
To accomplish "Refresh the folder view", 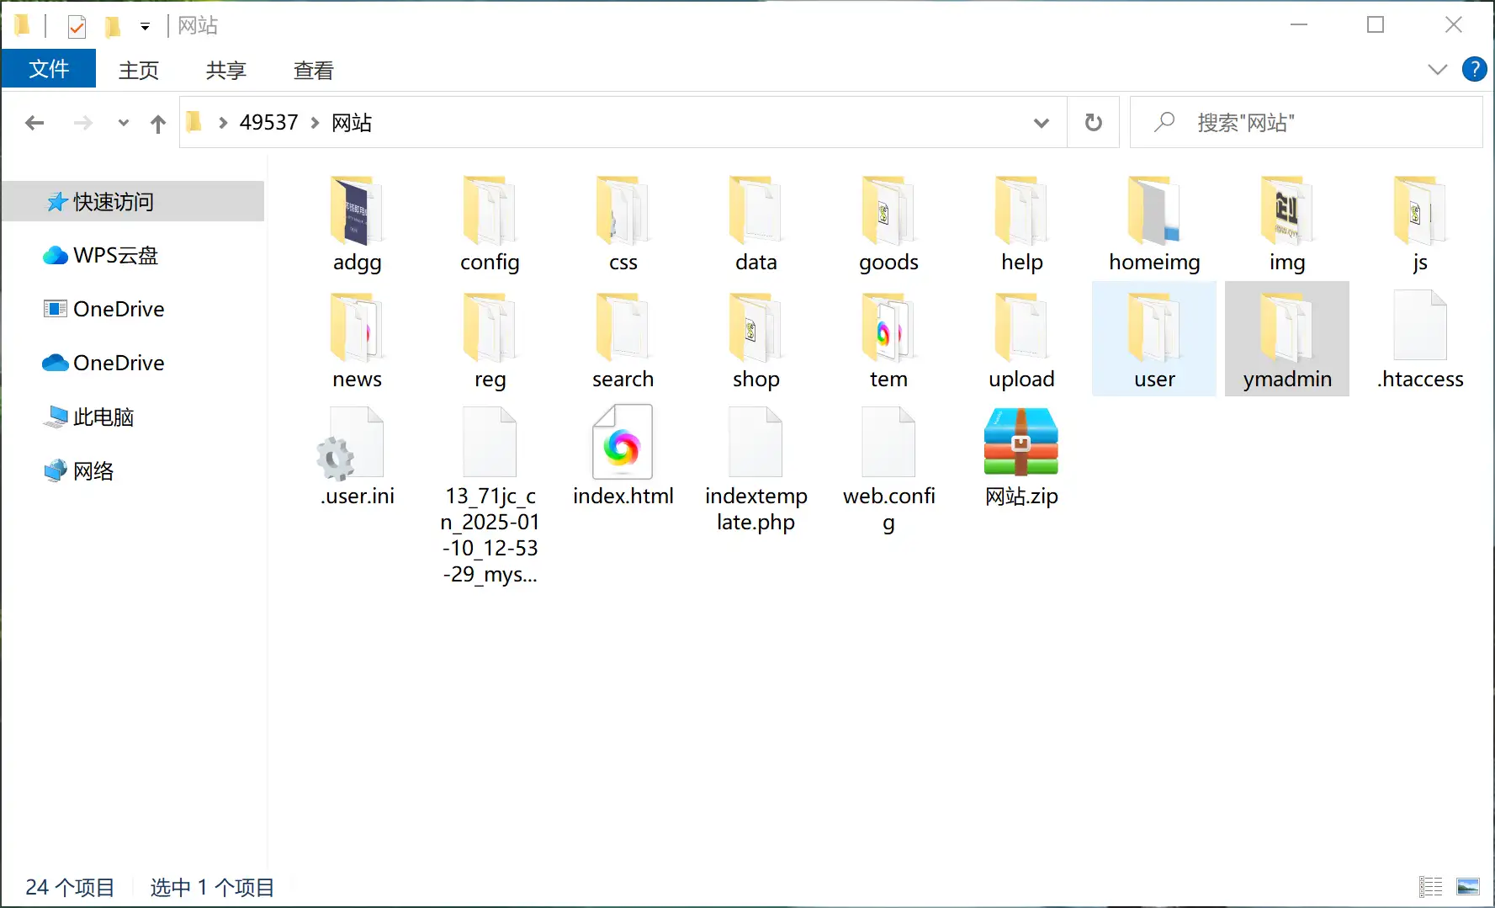I will 1093,122.
